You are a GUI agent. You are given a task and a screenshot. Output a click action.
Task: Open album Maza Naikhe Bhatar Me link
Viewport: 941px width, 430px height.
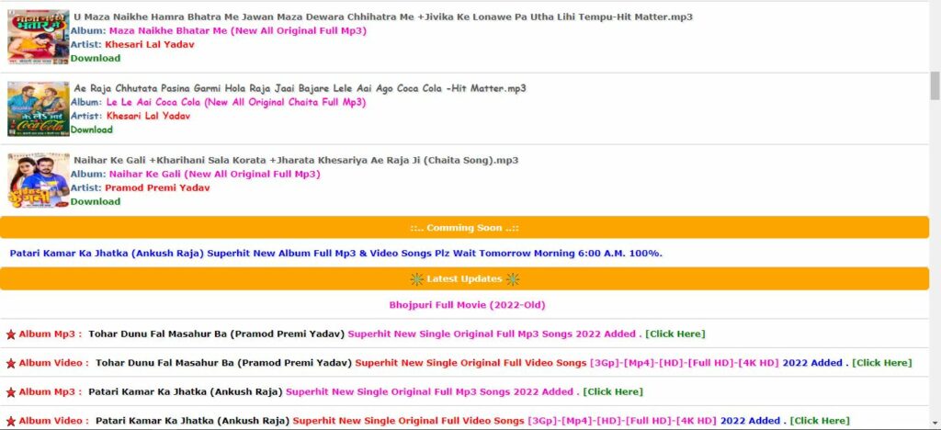point(238,30)
